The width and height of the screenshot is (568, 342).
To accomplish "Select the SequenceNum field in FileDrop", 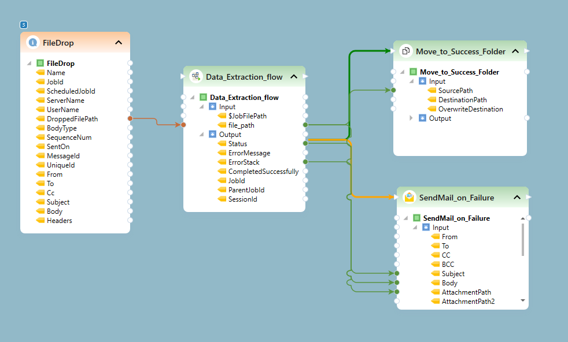I will [x=69, y=137].
